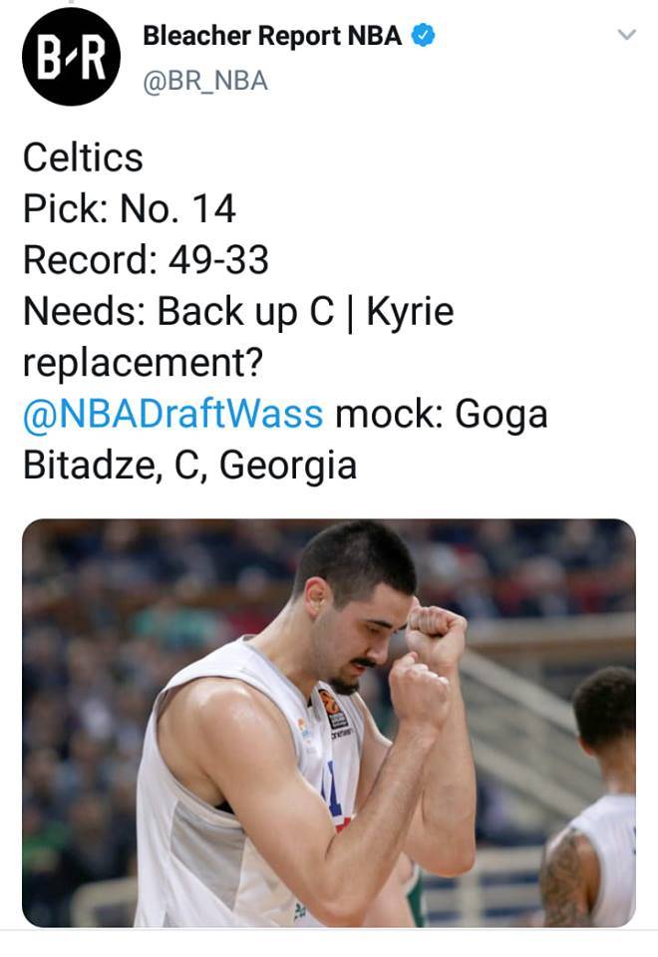Click the 'mock: Goga' text
This screenshot has width=658, height=957.
tap(441, 414)
